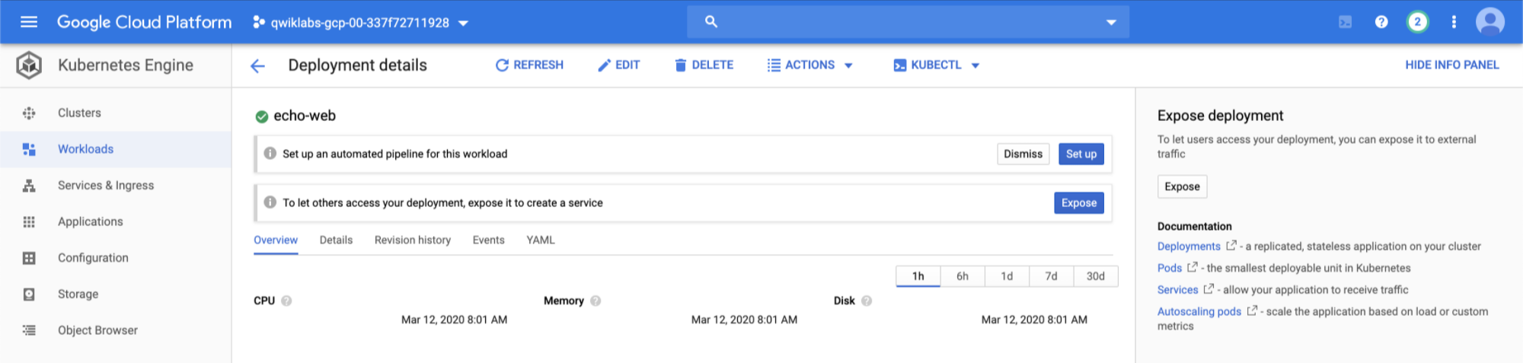Switch to the Revision history tab
The height and width of the screenshot is (363, 1523).
(413, 240)
